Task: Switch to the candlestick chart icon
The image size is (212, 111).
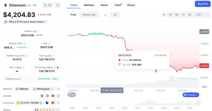Action: [115, 15]
